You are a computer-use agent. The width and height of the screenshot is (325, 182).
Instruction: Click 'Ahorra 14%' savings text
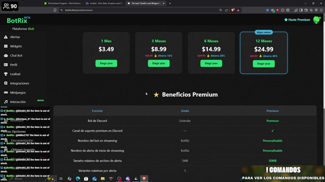[165, 56]
